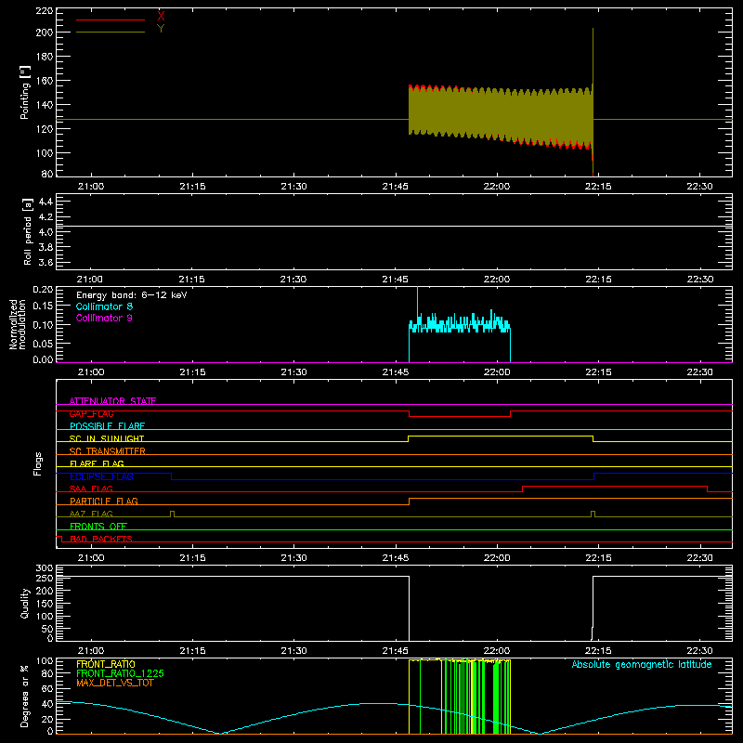The width and height of the screenshot is (743, 743).
Task: Click the green FRONT_RATIO_1225 legend entry
Action: tap(121, 673)
